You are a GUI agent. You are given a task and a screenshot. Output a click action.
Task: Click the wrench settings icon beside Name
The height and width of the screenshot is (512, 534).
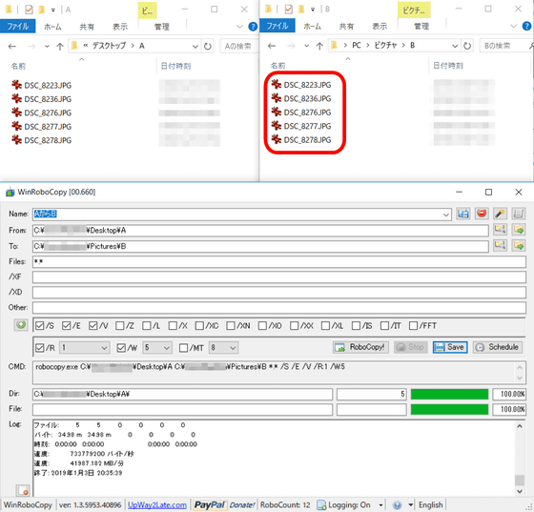click(x=500, y=214)
